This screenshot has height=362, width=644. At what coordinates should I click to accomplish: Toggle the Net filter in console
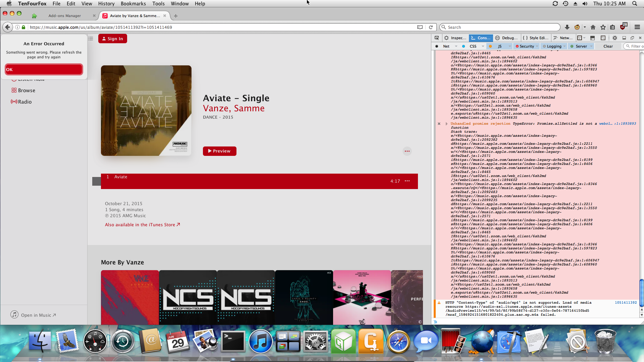(x=446, y=46)
